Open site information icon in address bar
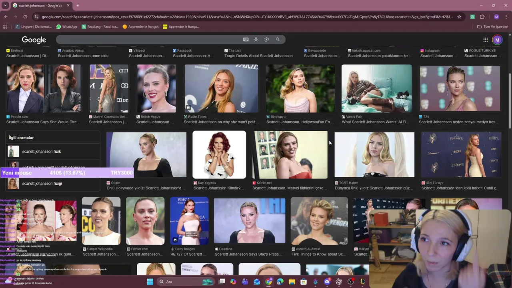The height and width of the screenshot is (288, 512). point(36,17)
